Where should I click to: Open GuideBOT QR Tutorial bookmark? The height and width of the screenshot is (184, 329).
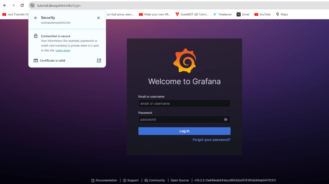point(192,14)
